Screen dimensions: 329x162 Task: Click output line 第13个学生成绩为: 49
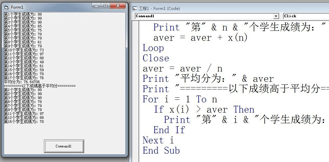(24, 62)
